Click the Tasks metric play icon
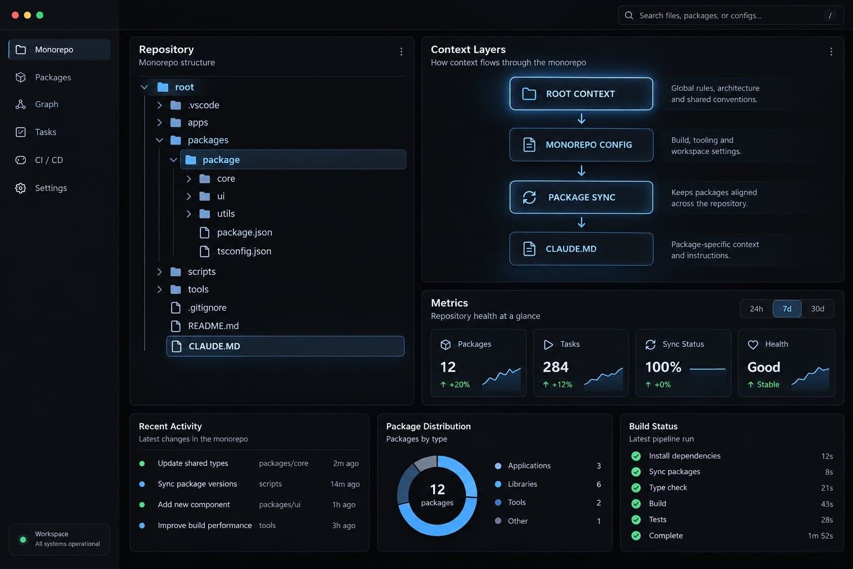Viewport: 853px width, 569px height. click(x=548, y=345)
